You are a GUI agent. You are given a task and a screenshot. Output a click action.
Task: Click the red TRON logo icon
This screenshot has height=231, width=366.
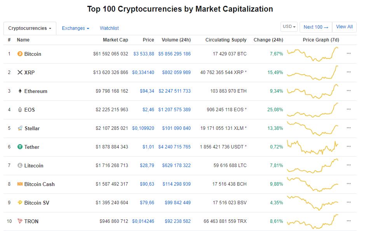coord(20,221)
